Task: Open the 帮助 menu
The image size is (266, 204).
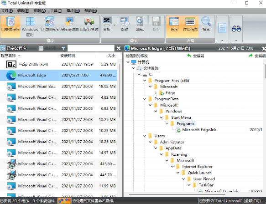Action: pyautogui.click(x=91, y=11)
